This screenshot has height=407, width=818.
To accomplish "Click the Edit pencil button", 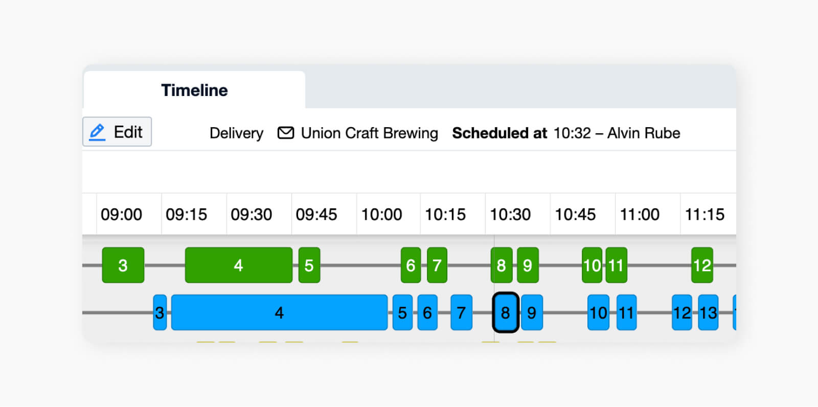I will pos(117,132).
